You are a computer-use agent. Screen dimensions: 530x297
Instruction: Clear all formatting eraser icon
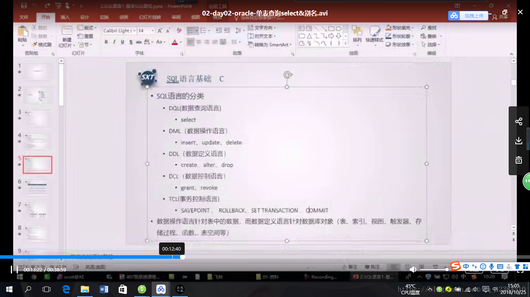point(179,31)
